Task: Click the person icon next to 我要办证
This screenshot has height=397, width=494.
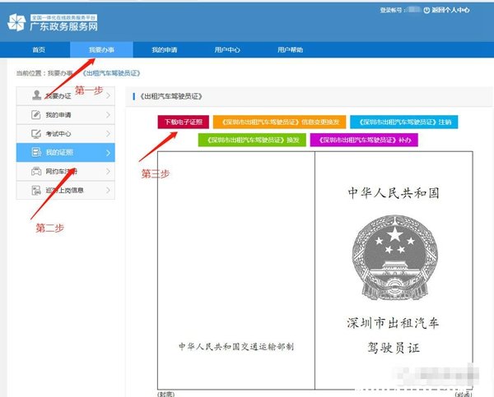Action: (36, 95)
